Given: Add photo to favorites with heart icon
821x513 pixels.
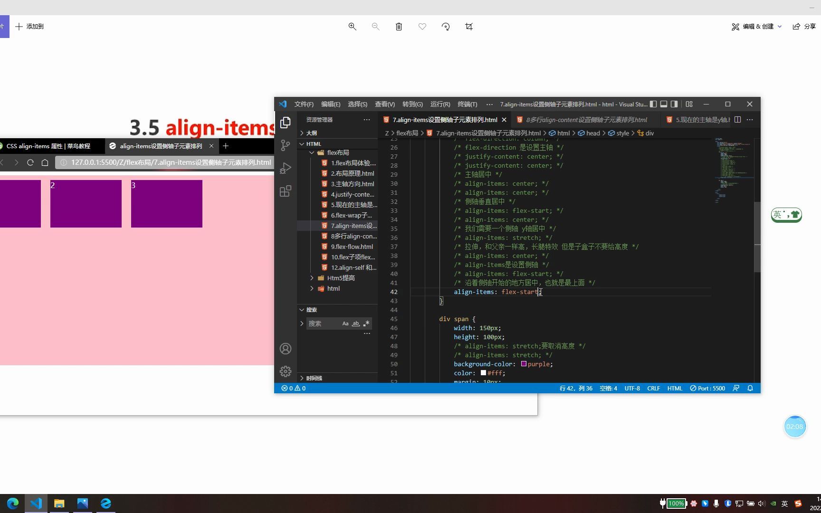Looking at the screenshot, I should coord(422,27).
